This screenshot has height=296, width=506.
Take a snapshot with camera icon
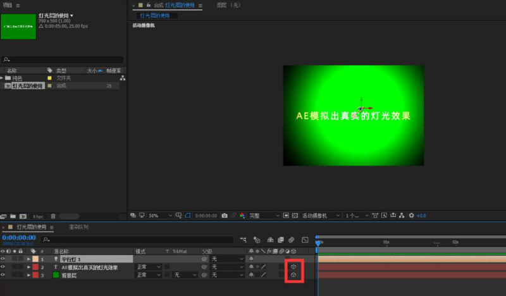click(x=225, y=216)
